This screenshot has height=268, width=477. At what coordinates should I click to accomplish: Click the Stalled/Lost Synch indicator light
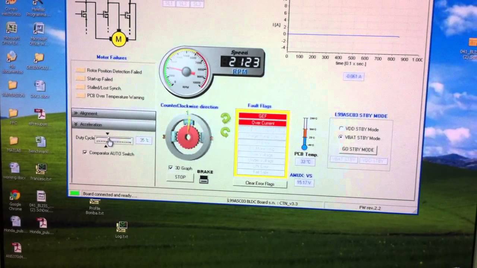(x=81, y=87)
